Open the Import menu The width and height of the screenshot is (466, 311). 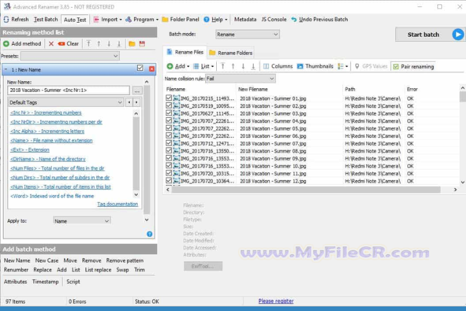[x=107, y=19]
